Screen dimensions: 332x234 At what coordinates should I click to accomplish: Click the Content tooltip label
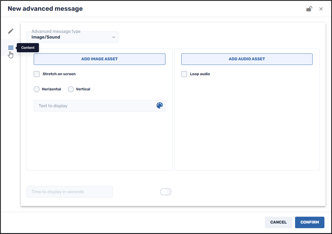click(x=28, y=48)
